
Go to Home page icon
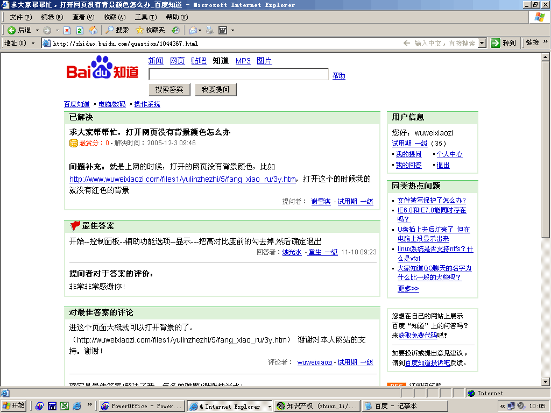93,30
